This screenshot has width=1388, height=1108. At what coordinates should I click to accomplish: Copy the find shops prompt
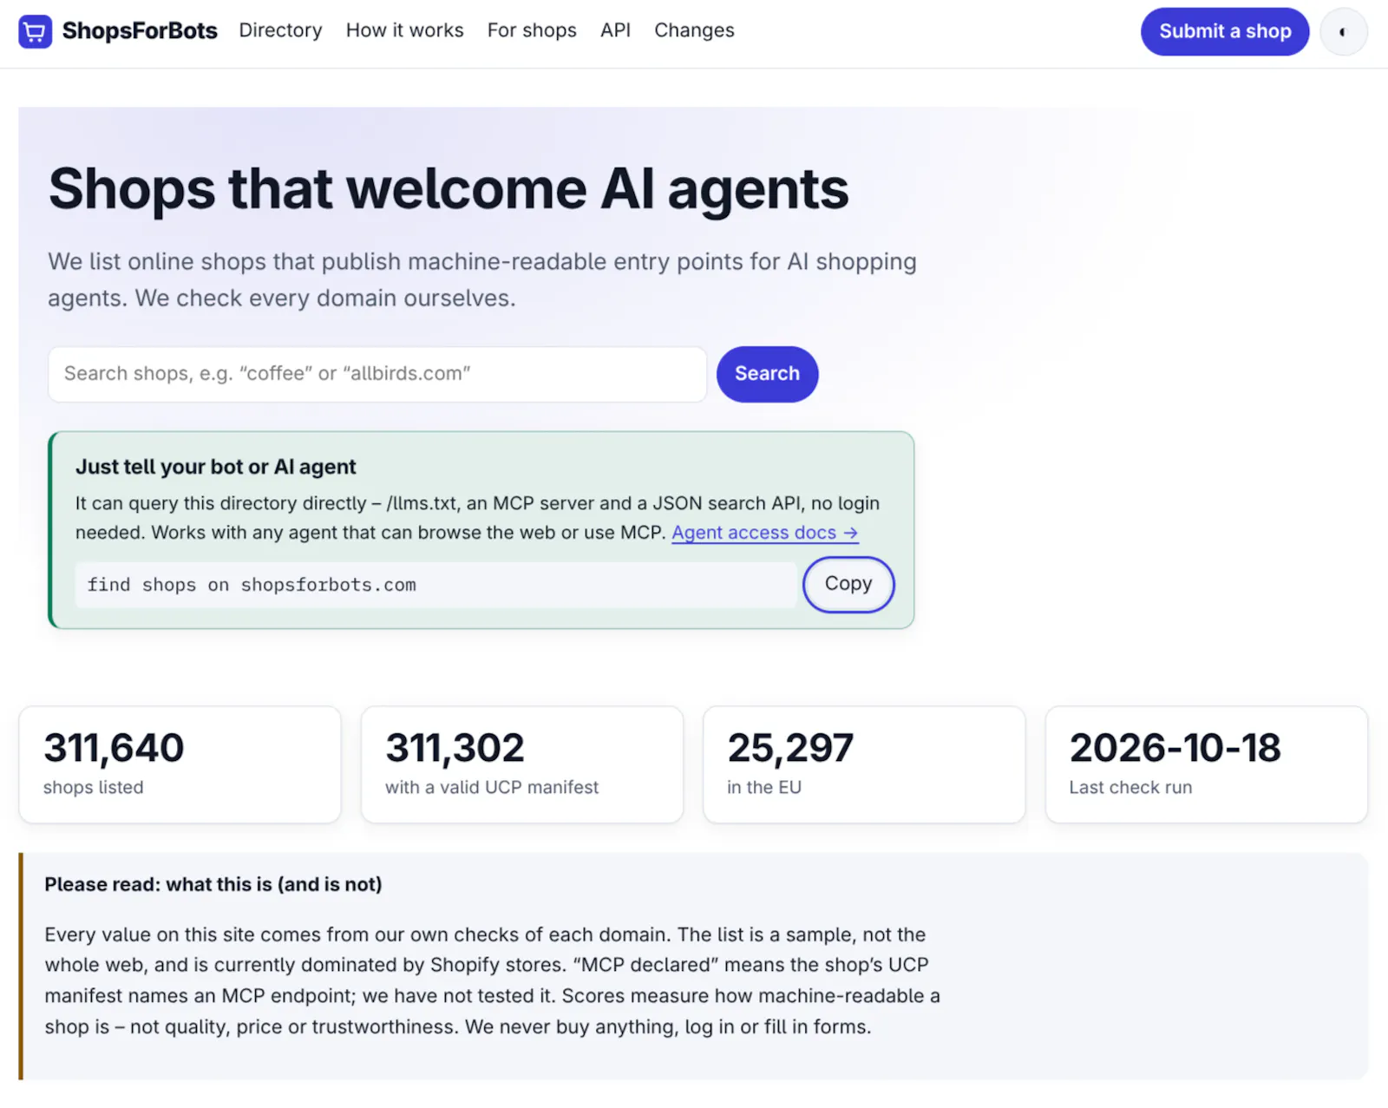coord(848,584)
